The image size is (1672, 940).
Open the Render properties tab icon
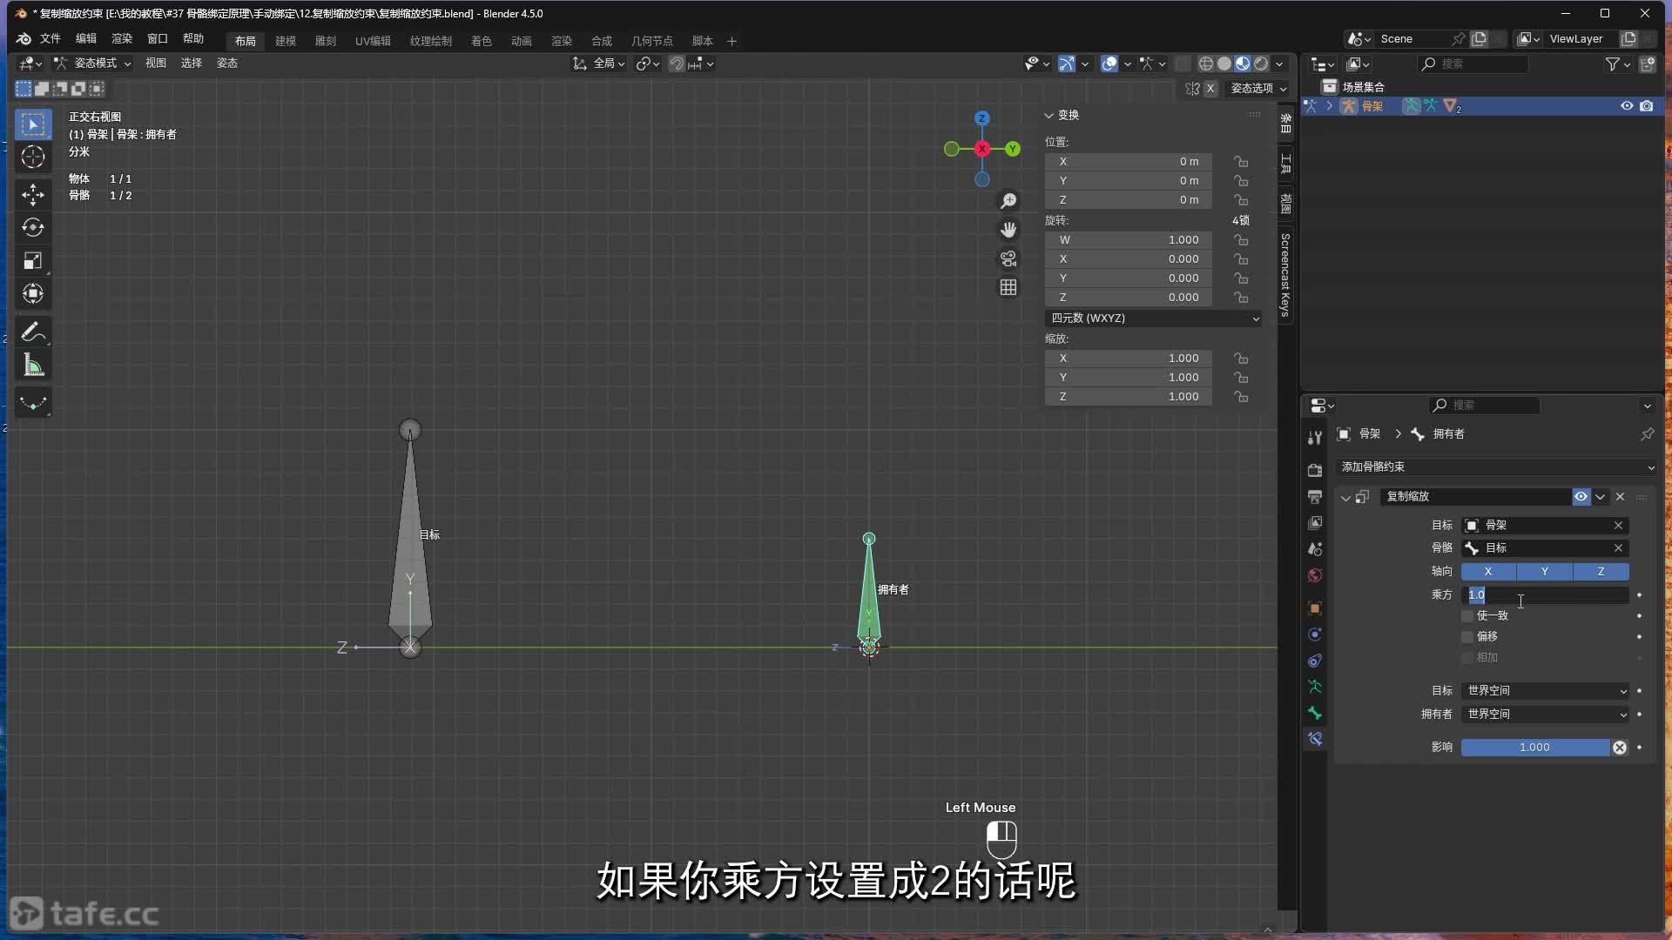(1315, 470)
